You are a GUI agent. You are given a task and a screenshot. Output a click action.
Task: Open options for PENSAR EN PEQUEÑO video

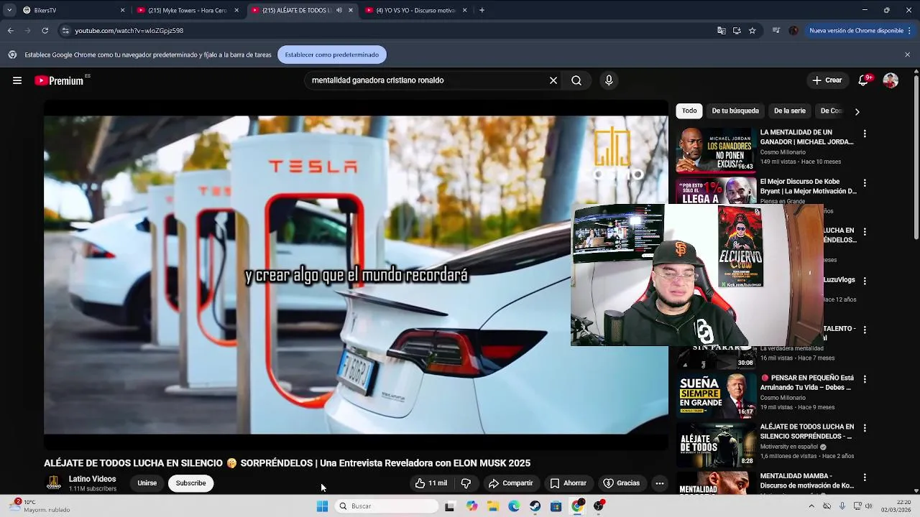point(865,379)
